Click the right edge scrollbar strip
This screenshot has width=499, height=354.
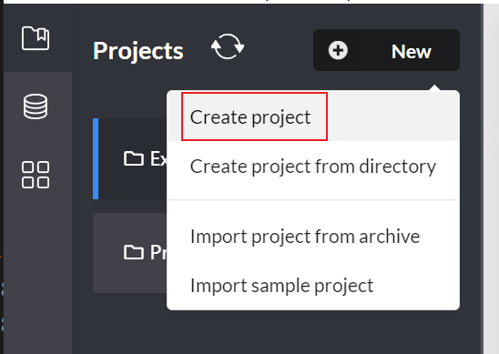[491, 178]
